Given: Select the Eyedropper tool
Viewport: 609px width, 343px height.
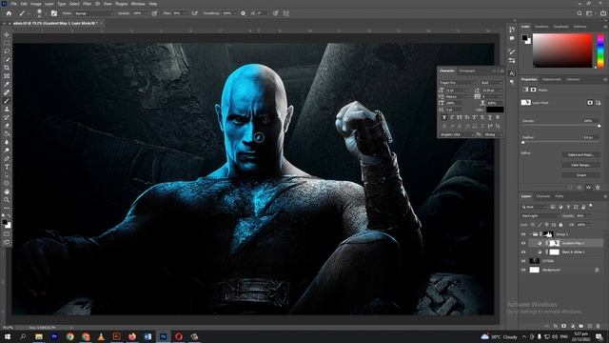Looking at the screenshot, I should pos(7,85).
